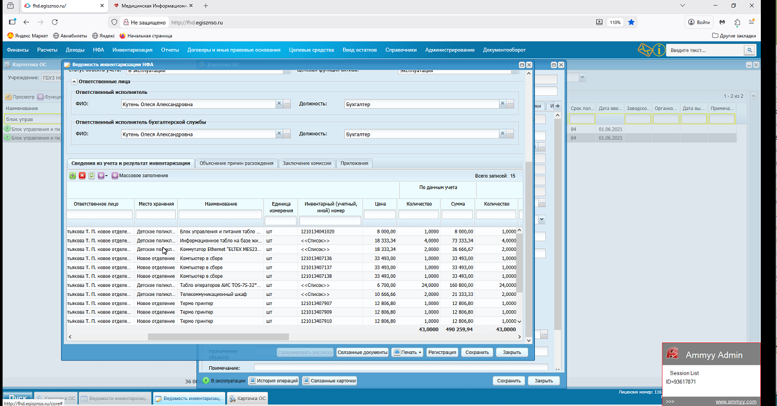Clear the executor ФИО field with X
Image resolution: width=777 pixels, height=406 pixels.
[279, 104]
